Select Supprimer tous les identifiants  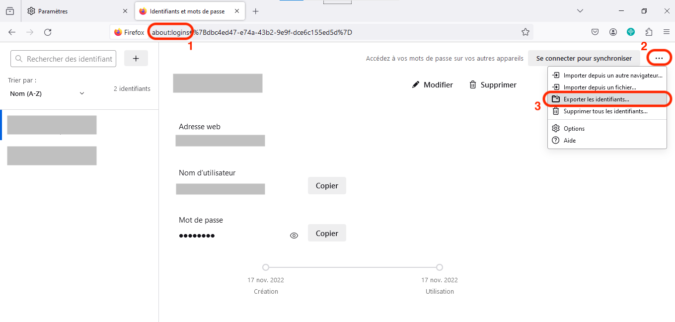tap(605, 111)
